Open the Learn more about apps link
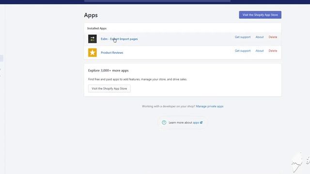This screenshot has width=310, height=174. [196, 122]
